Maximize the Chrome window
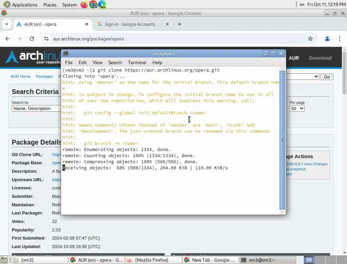This screenshot has height=264, width=347. [335, 13]
